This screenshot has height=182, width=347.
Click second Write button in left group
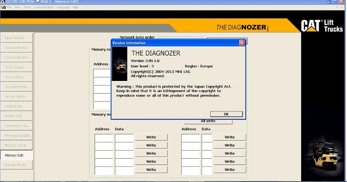pos(151,145)
